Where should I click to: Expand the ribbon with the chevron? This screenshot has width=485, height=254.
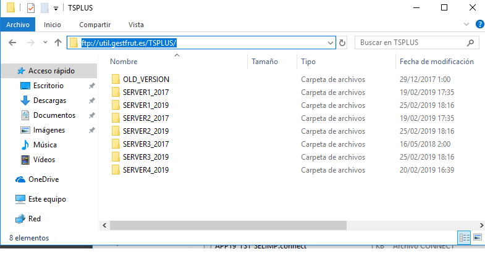(466, 25)
